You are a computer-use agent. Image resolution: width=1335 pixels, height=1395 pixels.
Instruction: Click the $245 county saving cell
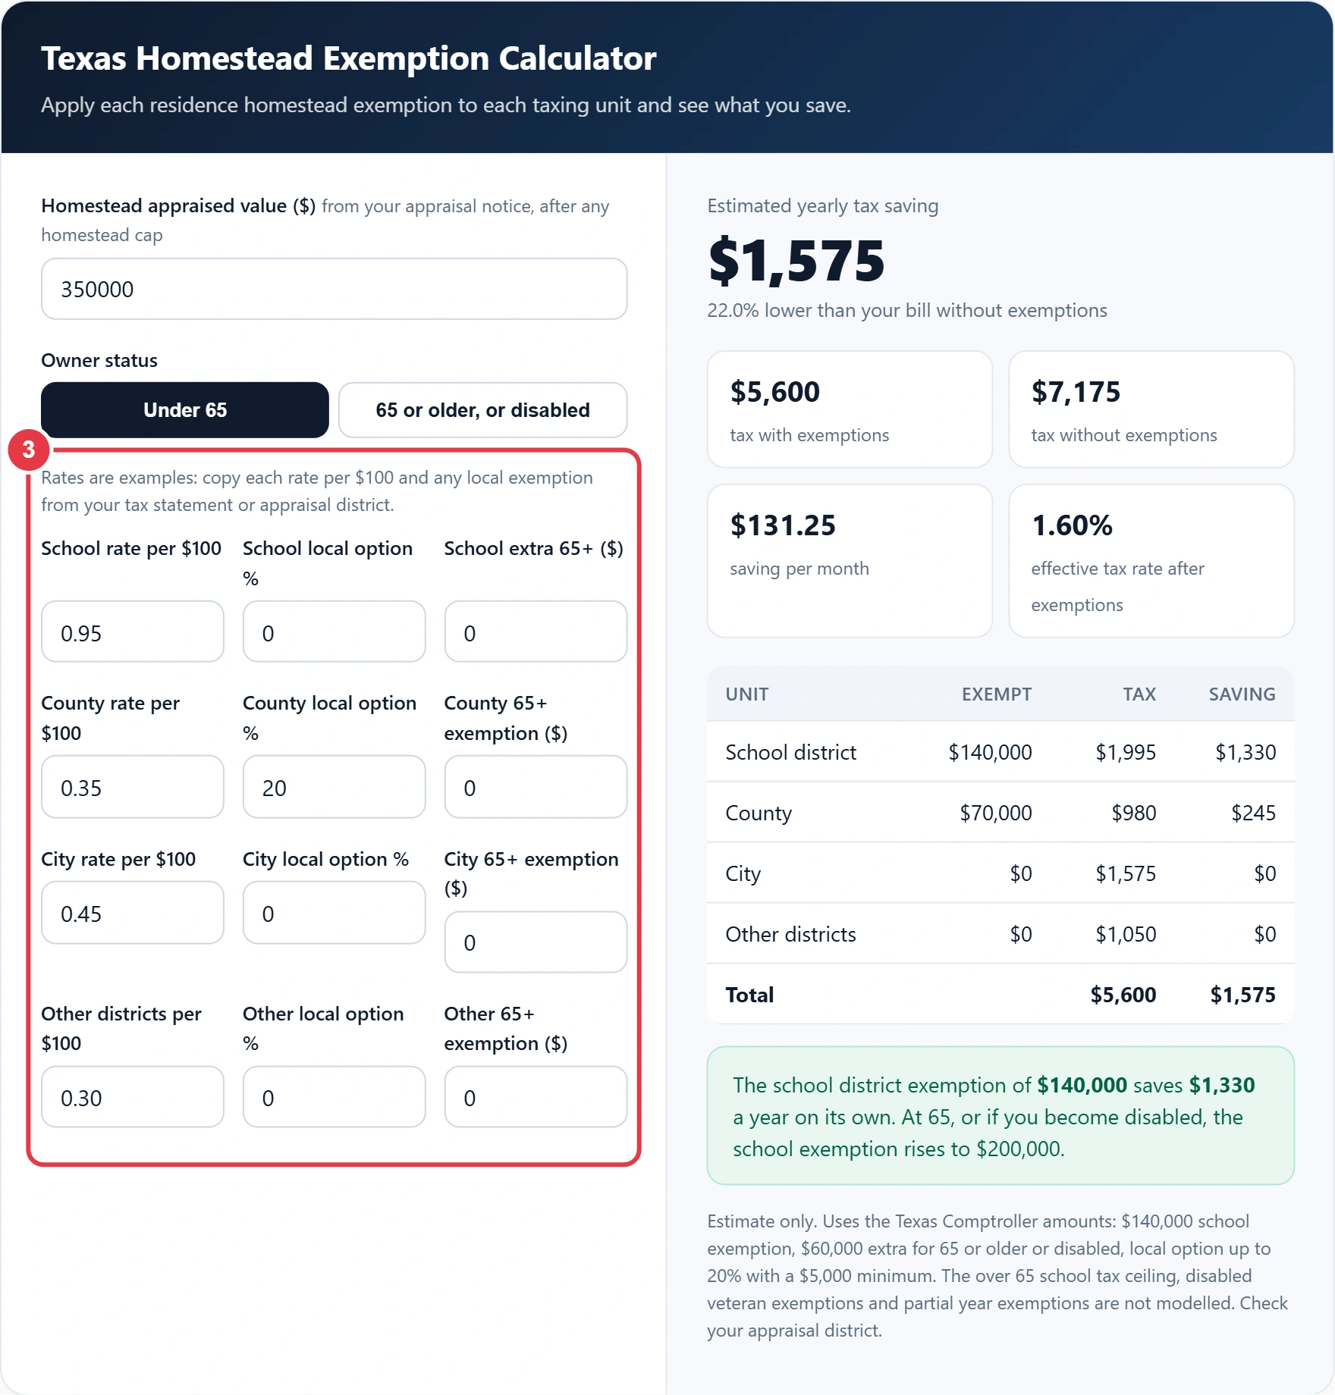(x=1253, y=813)
